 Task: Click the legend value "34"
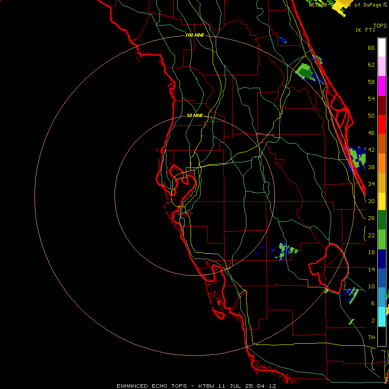[371, 184]
